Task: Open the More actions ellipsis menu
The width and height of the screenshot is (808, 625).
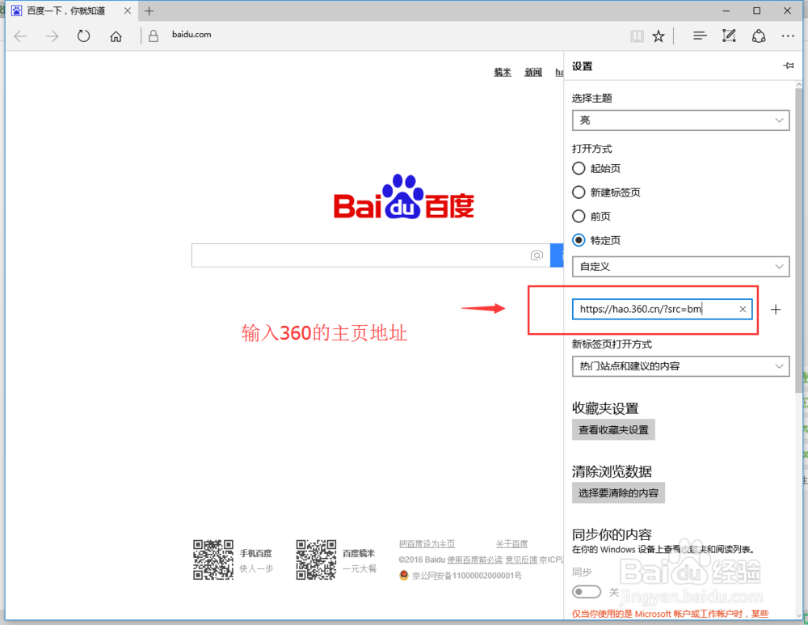Action: 788,36
